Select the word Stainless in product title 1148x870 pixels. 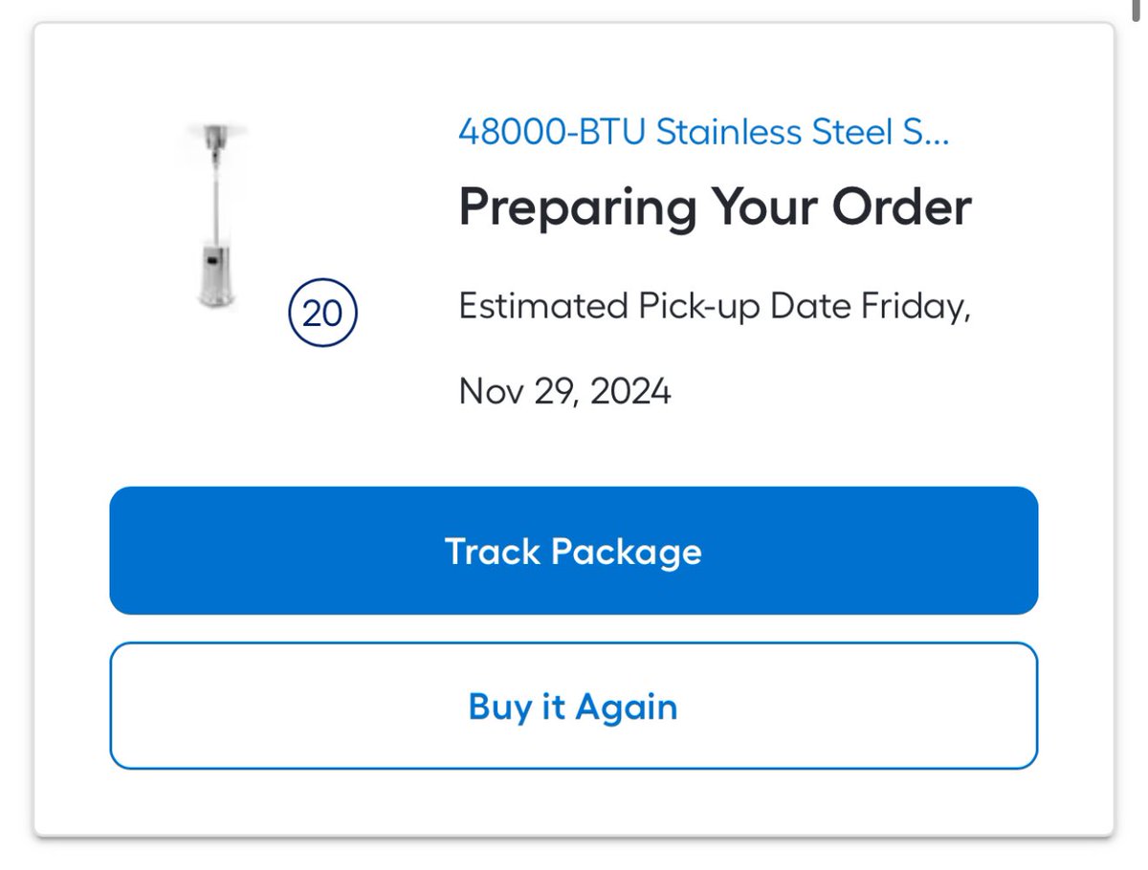(729, 132)
